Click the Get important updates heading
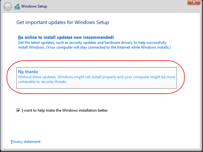 tap(63, 22)
